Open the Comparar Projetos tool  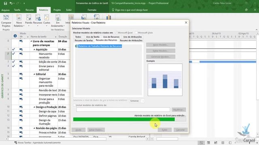point(6,21)
